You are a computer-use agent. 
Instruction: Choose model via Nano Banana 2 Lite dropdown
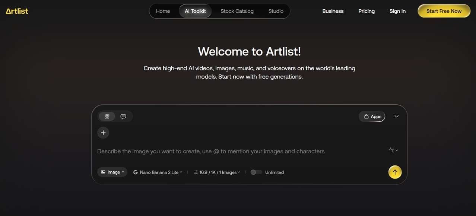[x=158, y=172]
